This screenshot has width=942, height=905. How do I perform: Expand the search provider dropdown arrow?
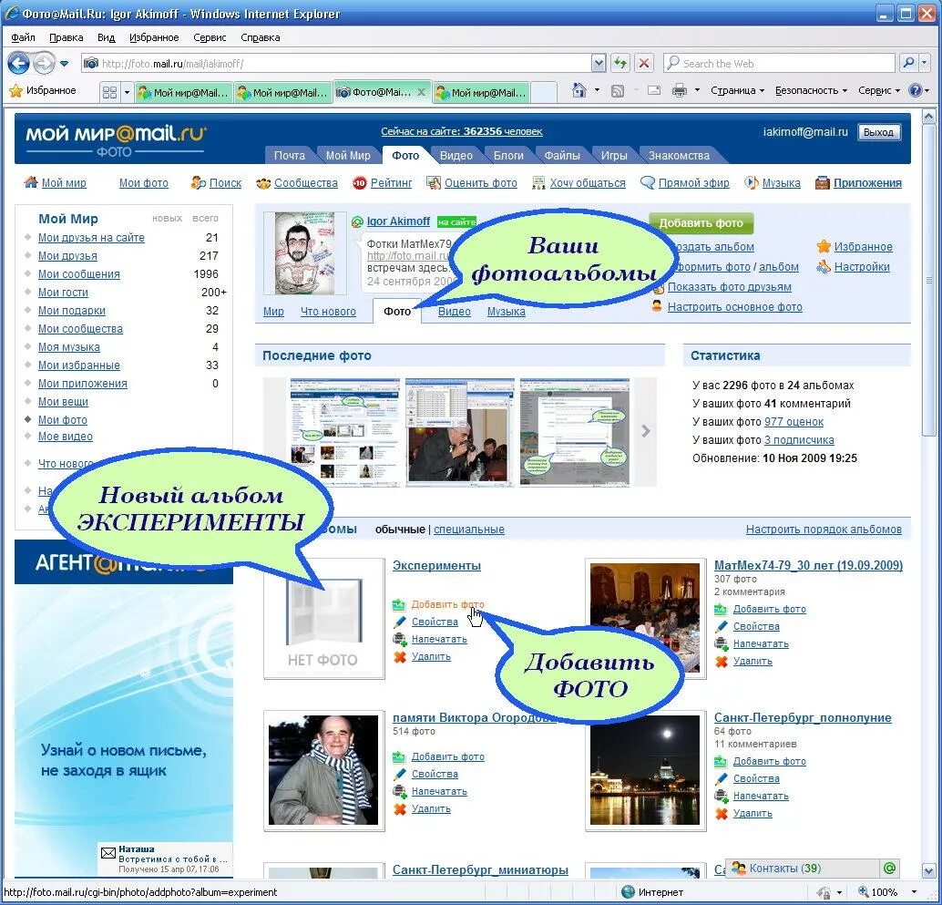coord(925,63)
